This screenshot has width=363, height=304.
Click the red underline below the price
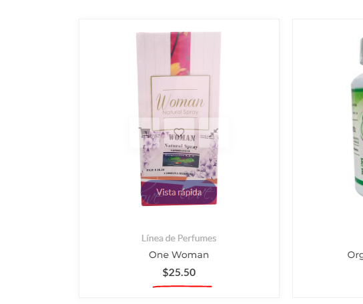pyautogui.click(x=182, y=287)
